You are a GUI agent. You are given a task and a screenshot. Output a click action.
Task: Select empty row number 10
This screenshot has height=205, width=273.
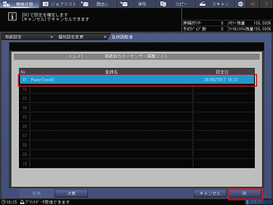tap(137, 164)
